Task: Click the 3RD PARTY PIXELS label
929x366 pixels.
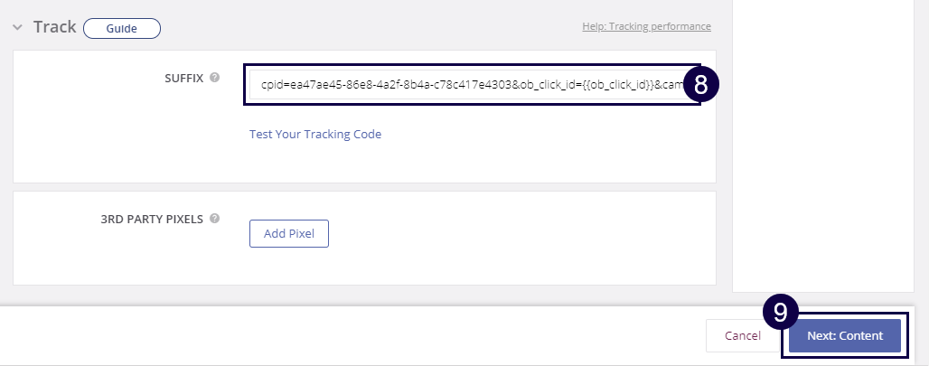Action: pyautogui.click(x=153, y=219)
